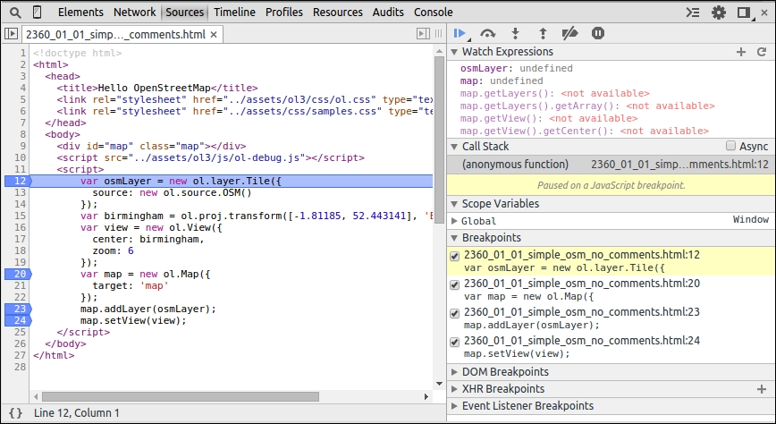Image resolution: width=776 pixels, height=424 pixels.
Task: Click scroll left arrow under code
Action: tap(36, 397)
